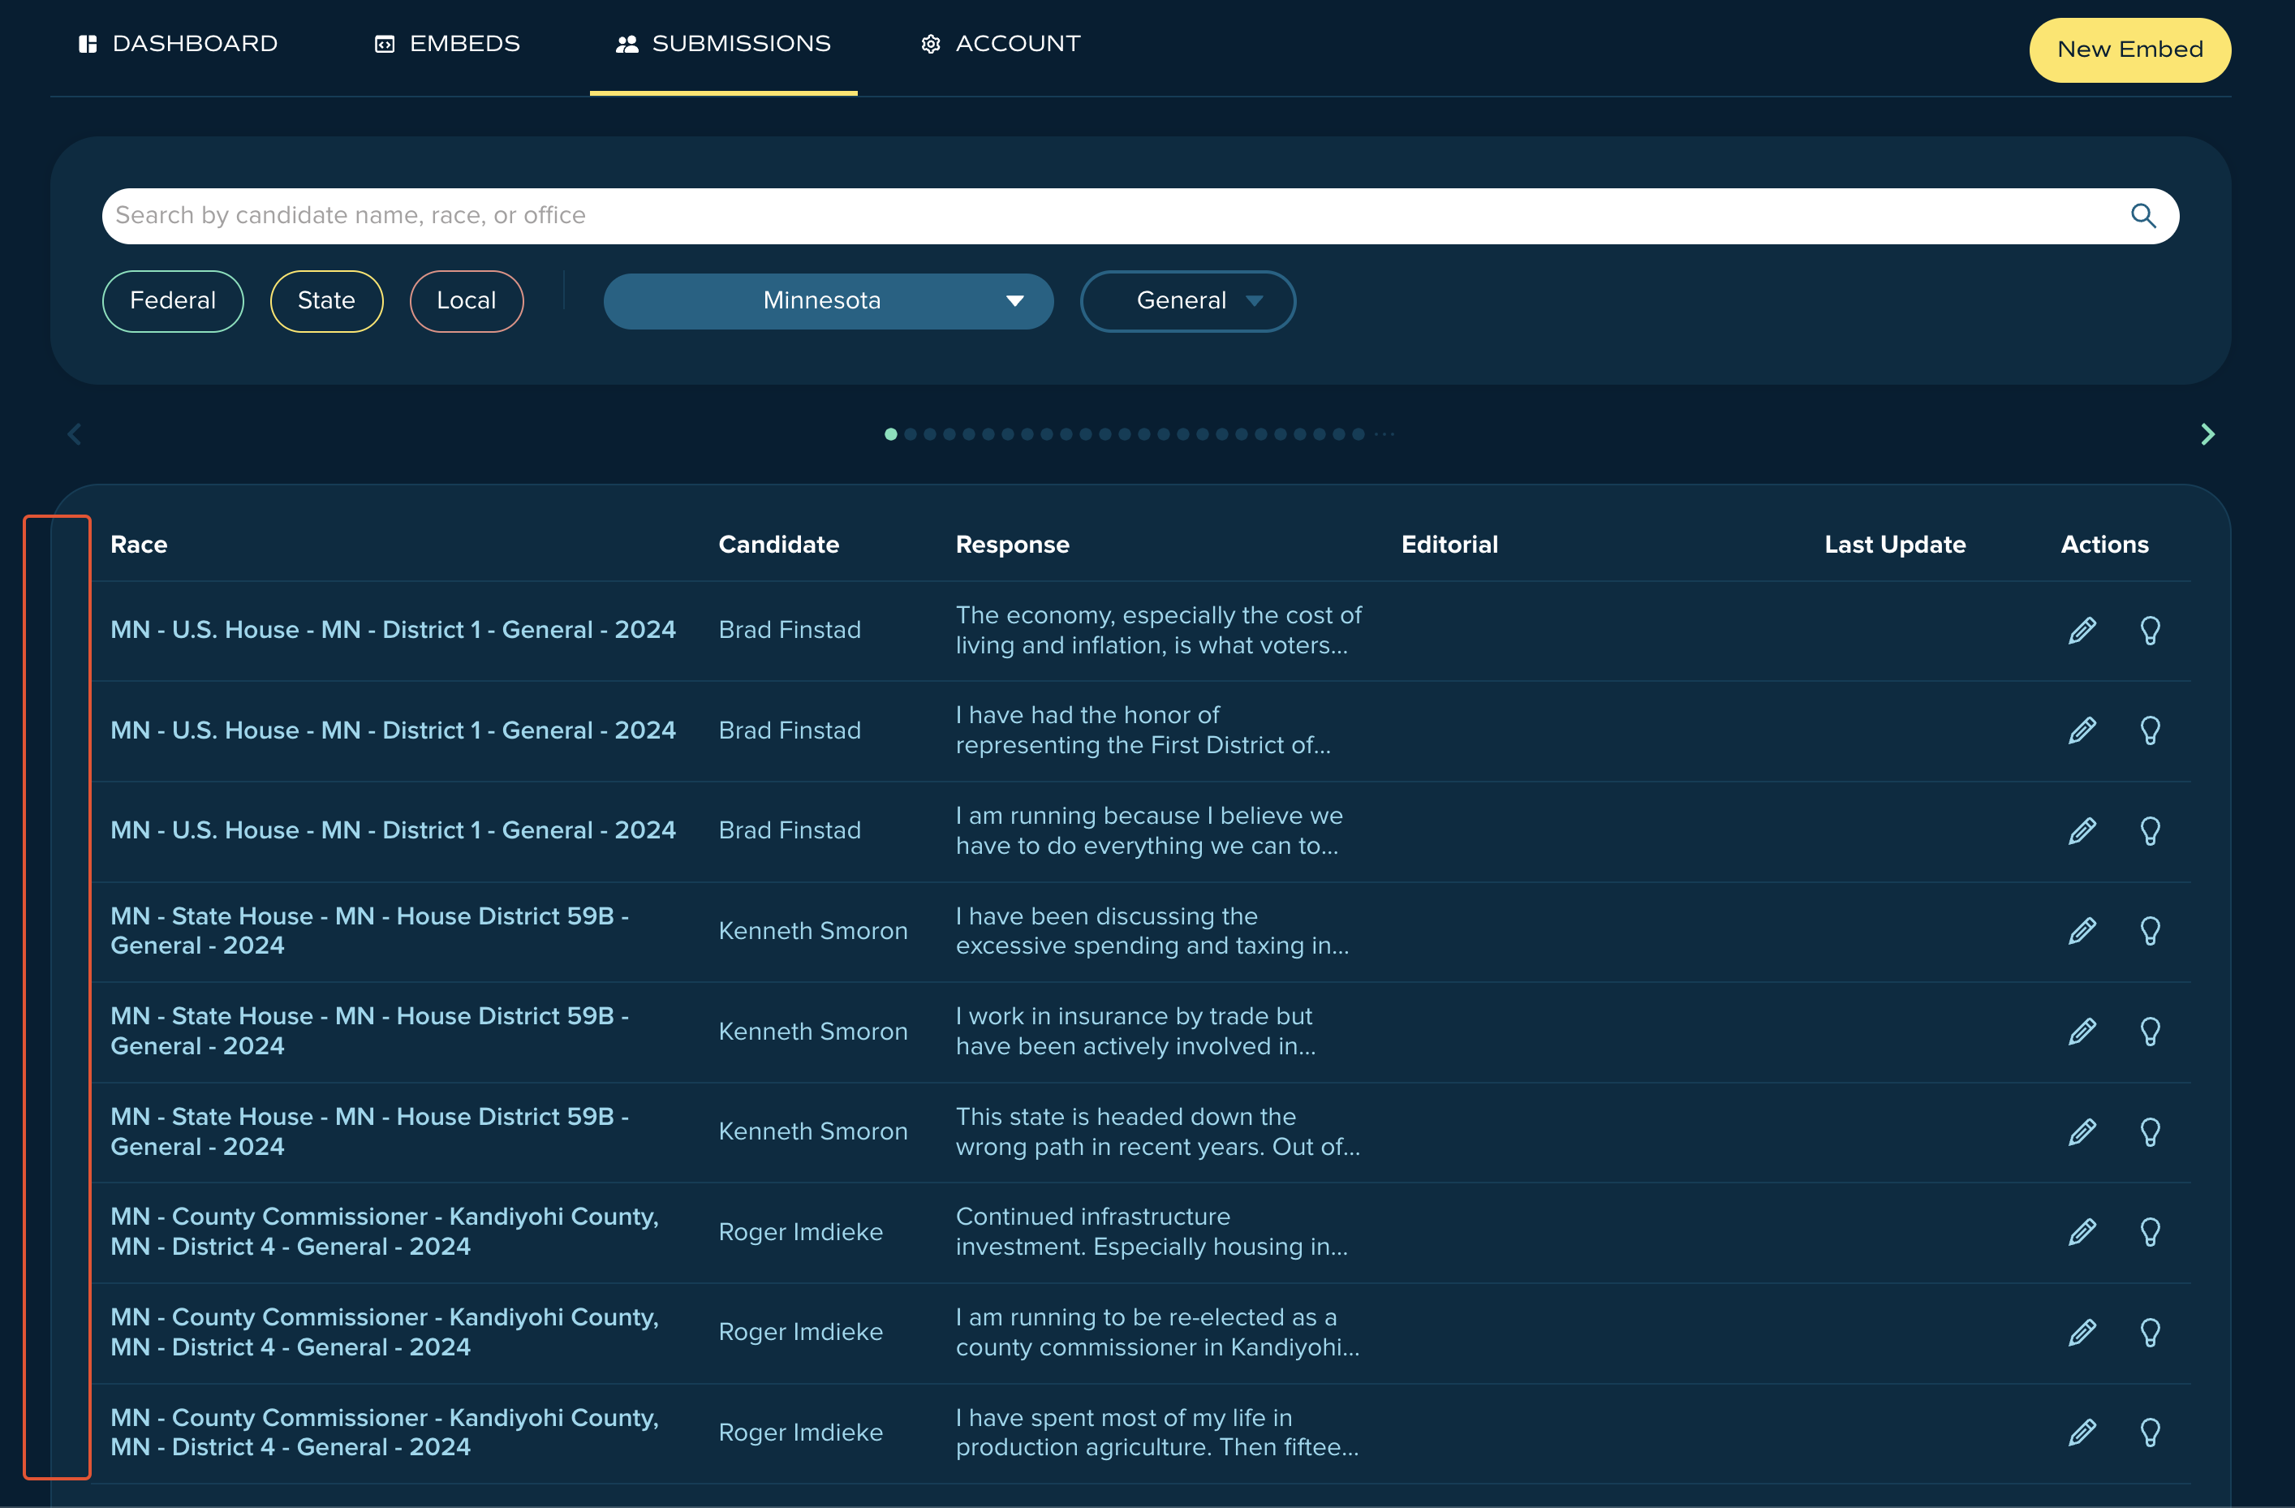Click Roger Imdieke in the 're-elected' row
Viewport: 2295px width, 1508px height.
pyautogui.click(x=800, y=1332)
